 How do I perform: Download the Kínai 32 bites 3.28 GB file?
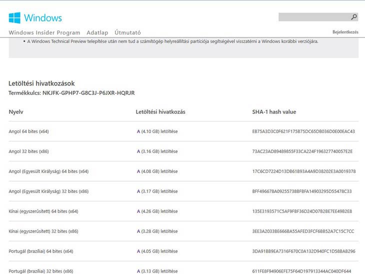pyautogui.click(x=157, y=231)
